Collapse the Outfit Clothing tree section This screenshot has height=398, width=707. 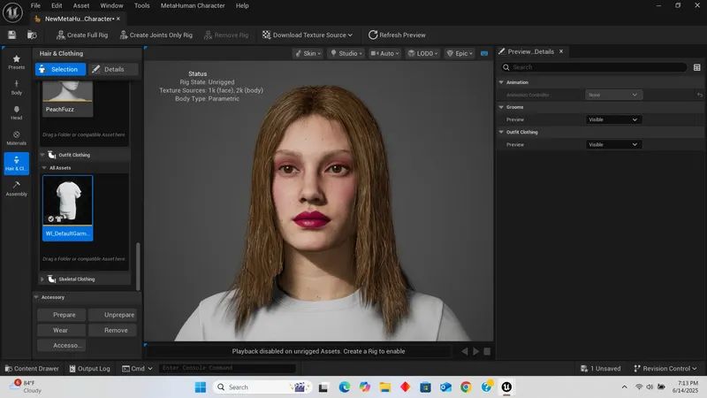42,155
